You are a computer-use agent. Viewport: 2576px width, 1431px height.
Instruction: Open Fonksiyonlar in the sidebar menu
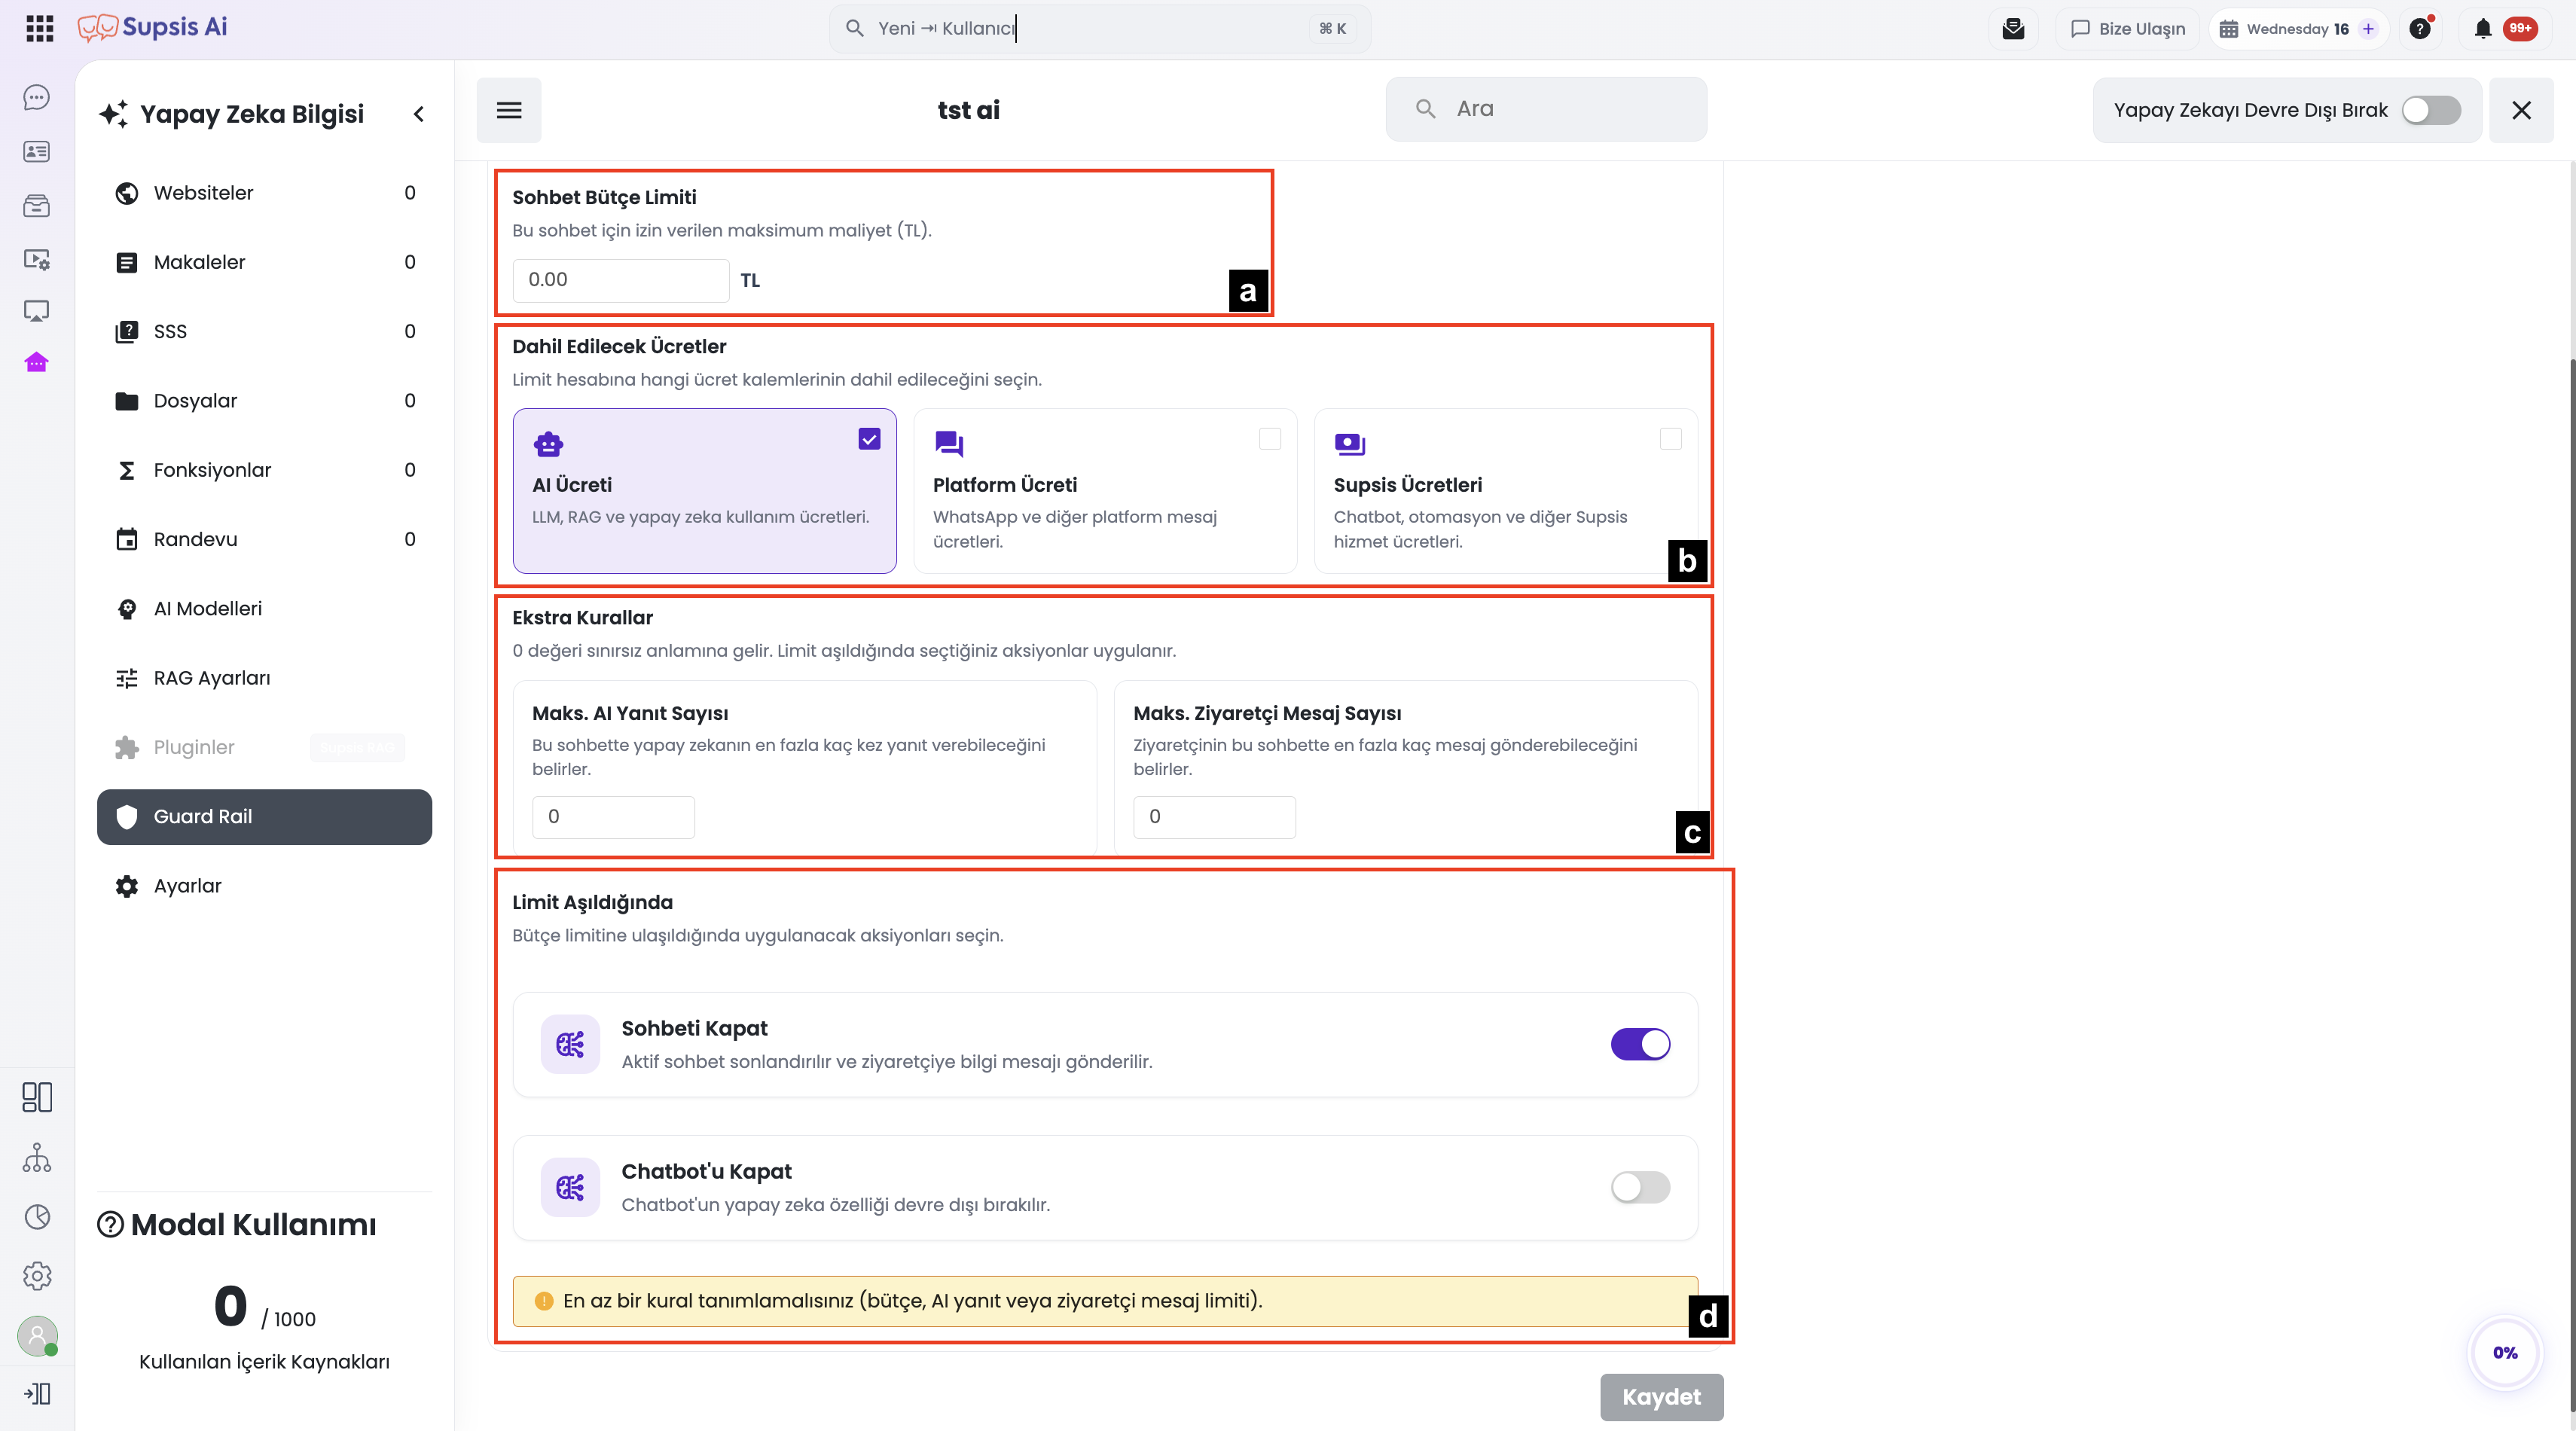pyautogui.click(x=265, y=470)
